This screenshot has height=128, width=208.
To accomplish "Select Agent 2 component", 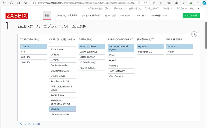I will pyautogui.click(x=121, y=66).
